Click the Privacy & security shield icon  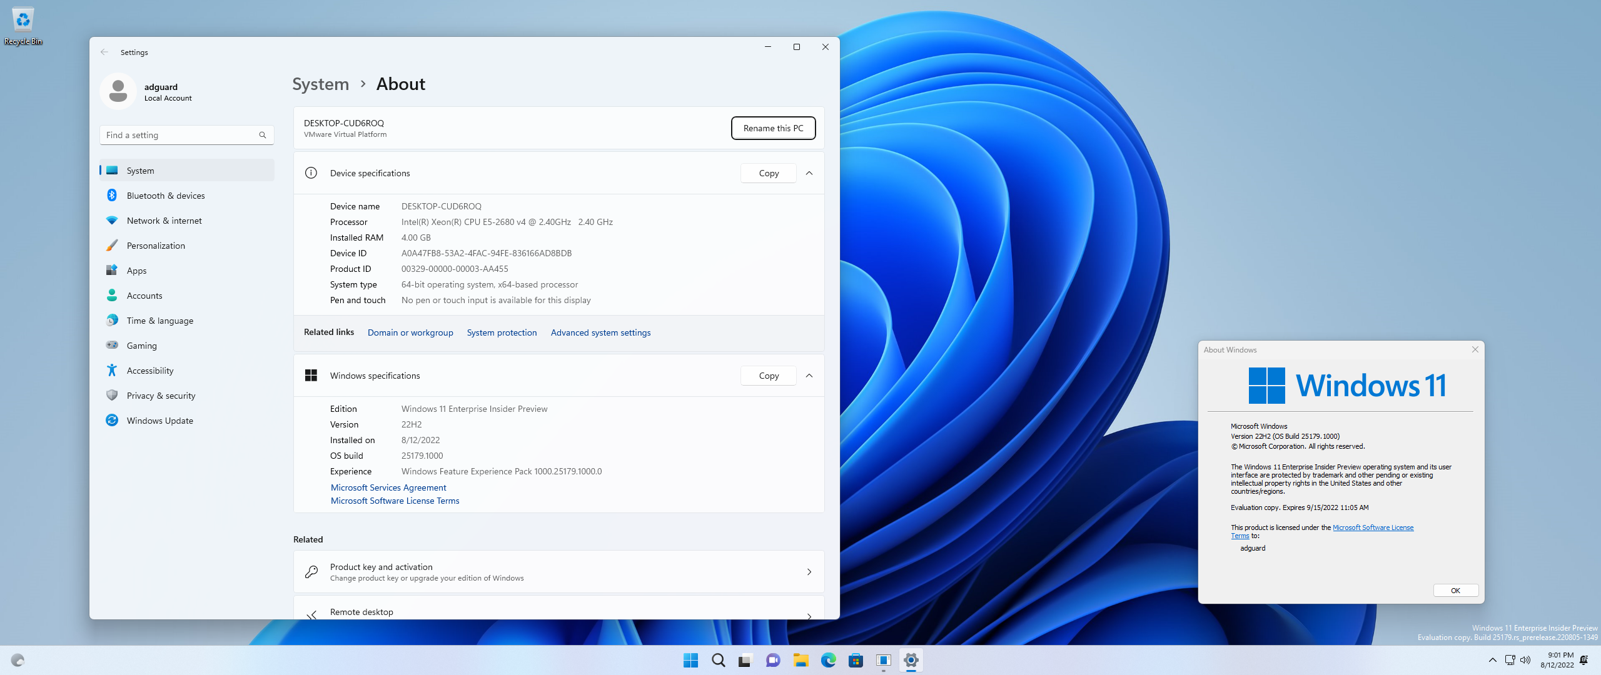(112, 396)
